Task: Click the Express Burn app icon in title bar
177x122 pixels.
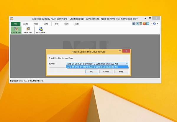Action: 12,19
